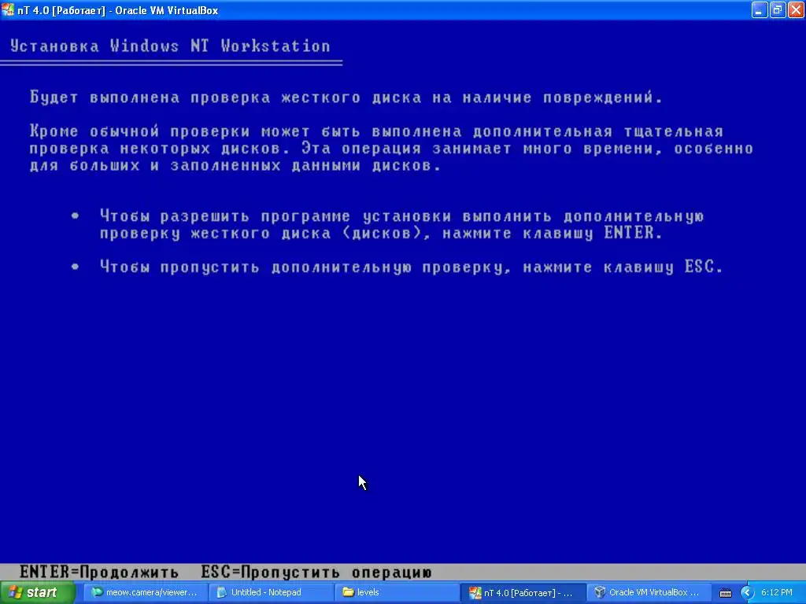Screen dimensions: 806x604
Task: Expand hidden system tray icons arrow
Action: (x=746, y=593)
